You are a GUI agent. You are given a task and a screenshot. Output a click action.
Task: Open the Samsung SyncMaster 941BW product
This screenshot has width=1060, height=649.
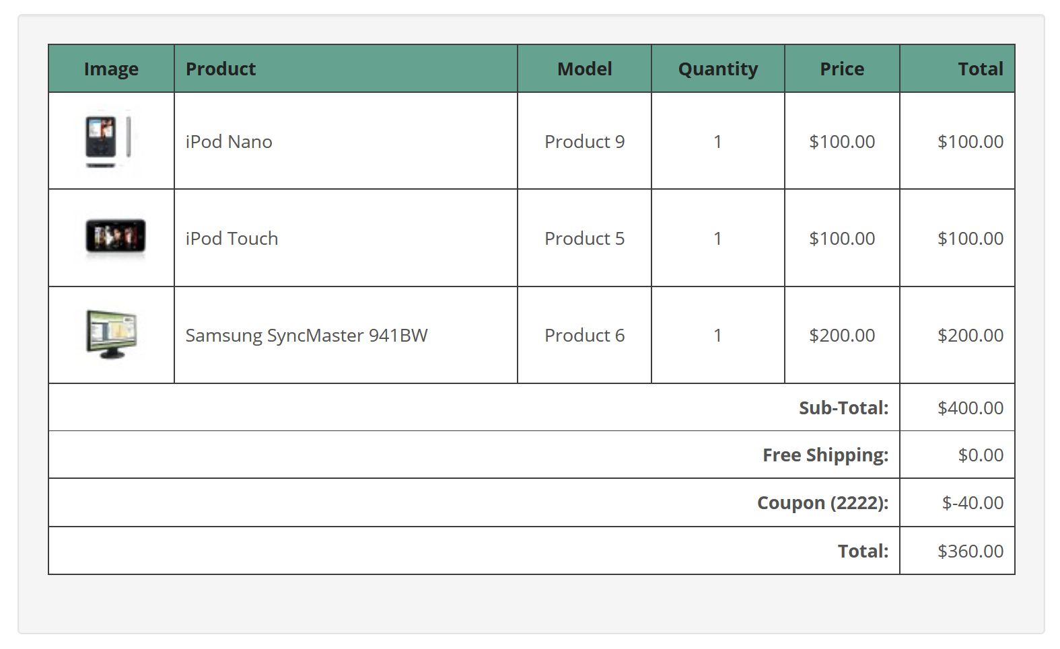click(306, 336)
